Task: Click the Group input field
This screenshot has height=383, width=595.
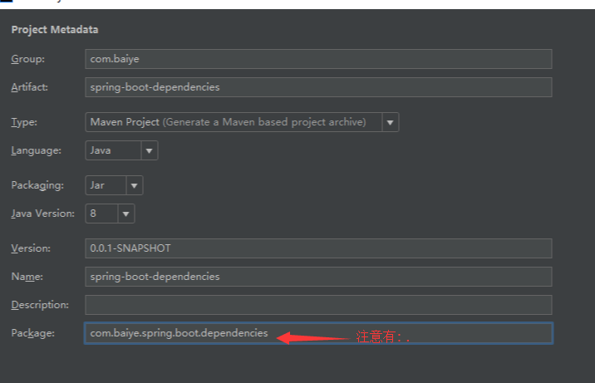Action: point(318,59)
